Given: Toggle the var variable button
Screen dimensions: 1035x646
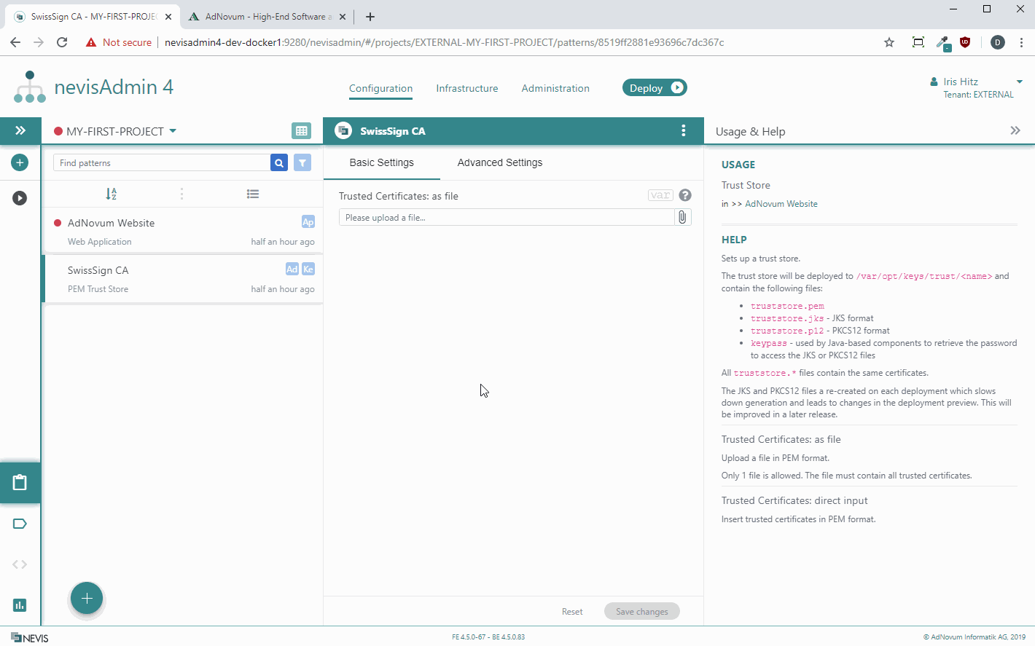Looking at the screenshot, I should (x=660, y=195).
